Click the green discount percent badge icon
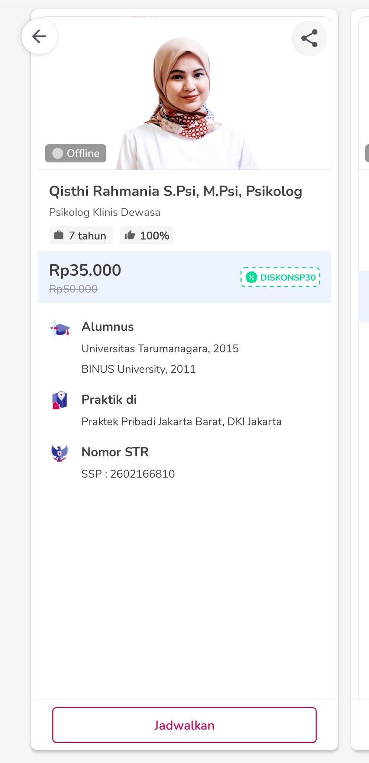 point(252,277)
